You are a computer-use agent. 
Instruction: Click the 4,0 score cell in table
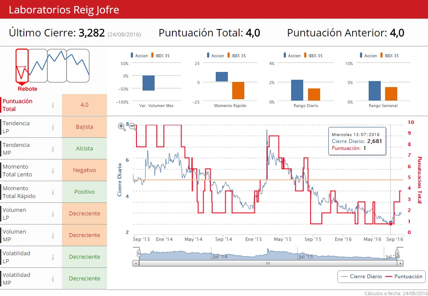[84, 104]
